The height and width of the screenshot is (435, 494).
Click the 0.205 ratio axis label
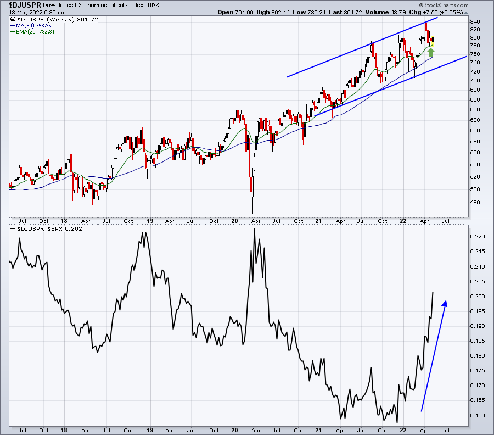(478, 282)
